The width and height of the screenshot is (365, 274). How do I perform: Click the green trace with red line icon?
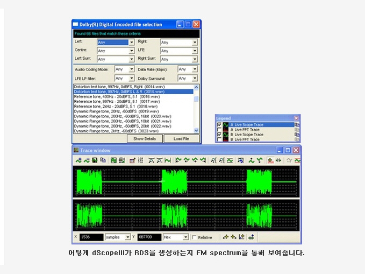[297, 160]
